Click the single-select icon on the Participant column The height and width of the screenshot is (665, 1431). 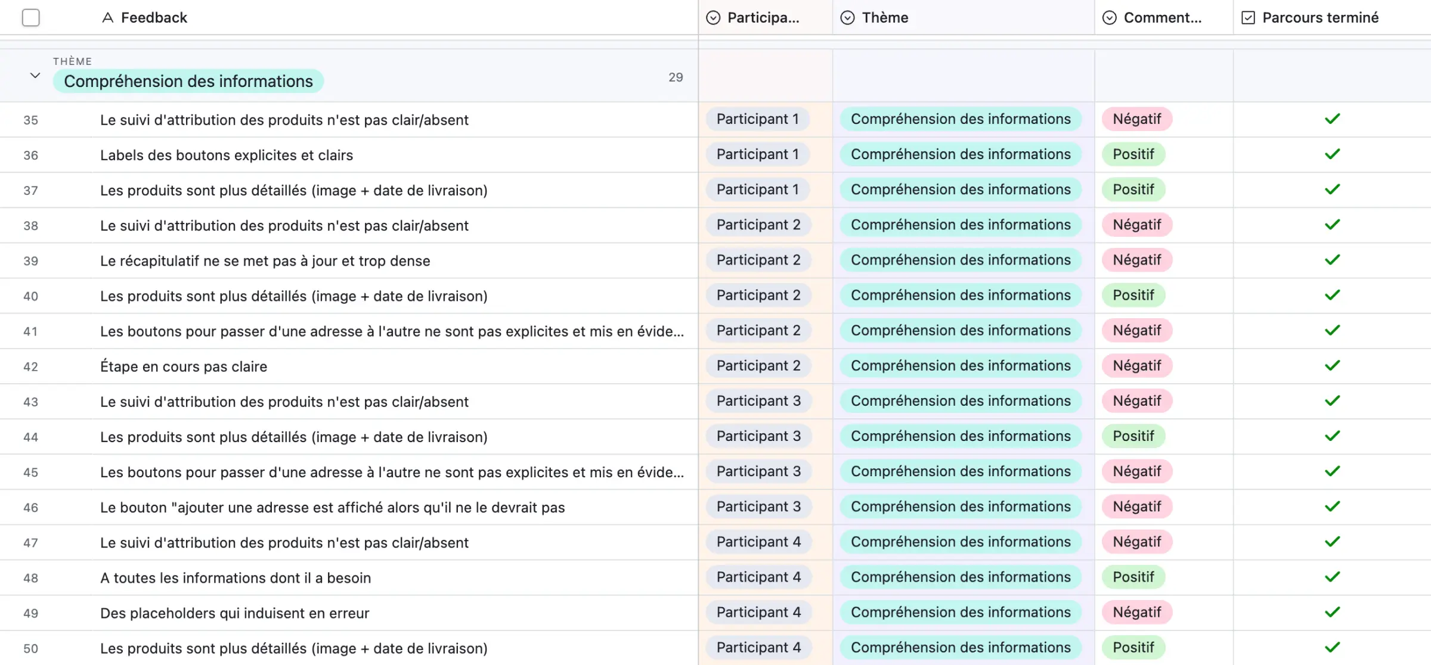[x=713, y=18]
